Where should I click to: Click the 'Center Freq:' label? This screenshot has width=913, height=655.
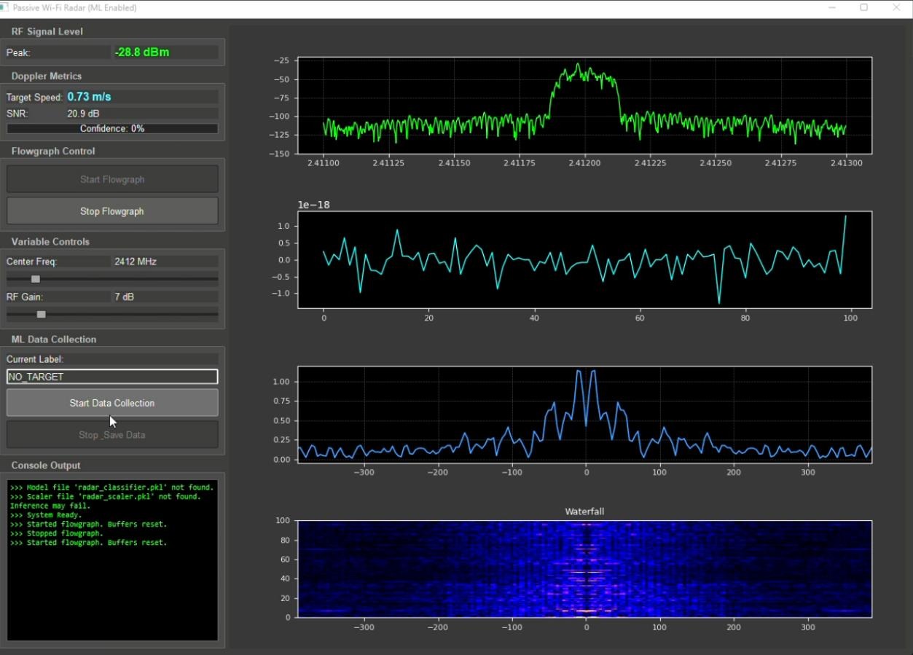(x=31, y=262)
